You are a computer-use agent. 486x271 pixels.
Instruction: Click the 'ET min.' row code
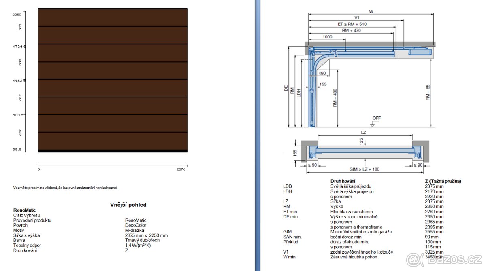[290, 212]
